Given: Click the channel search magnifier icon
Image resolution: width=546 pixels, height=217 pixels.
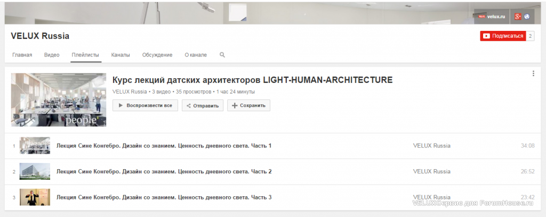Looking at the screenshot, I should coord(222,55).
